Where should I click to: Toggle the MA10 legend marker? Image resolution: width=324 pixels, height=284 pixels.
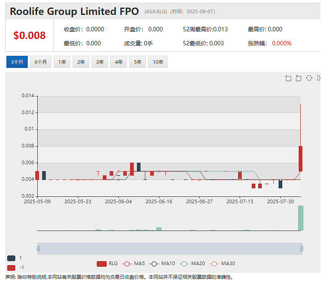[154, 264]
